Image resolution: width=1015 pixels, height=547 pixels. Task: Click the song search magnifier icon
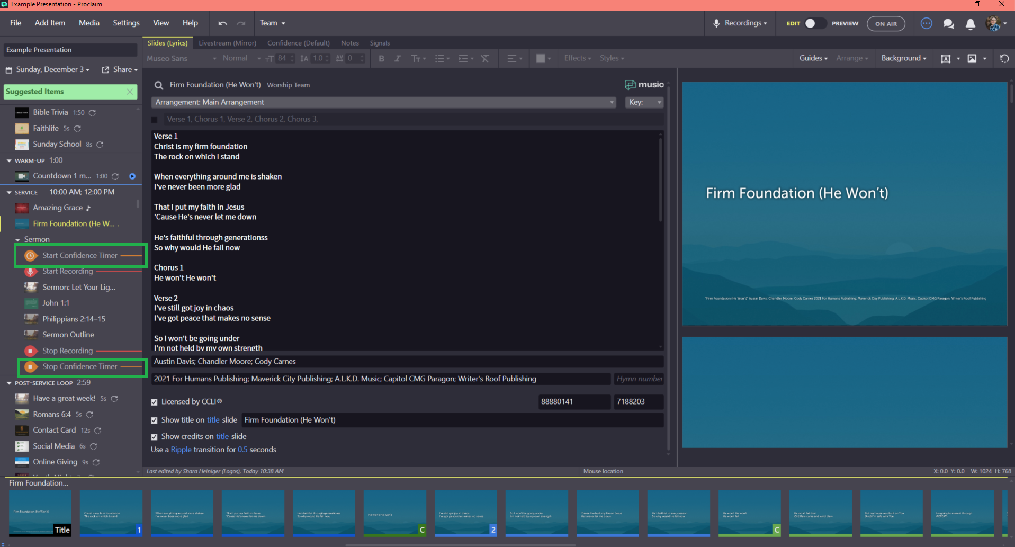pos(158,85)
